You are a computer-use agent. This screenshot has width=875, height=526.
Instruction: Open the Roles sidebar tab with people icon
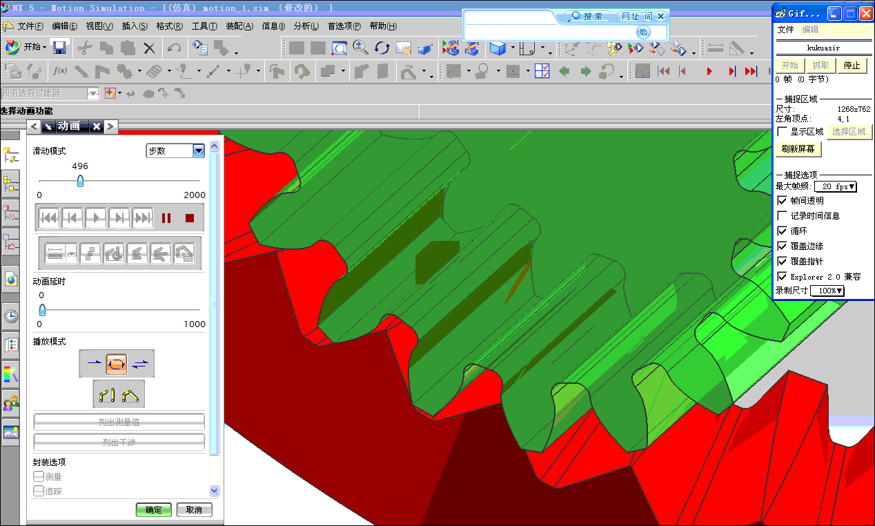(x=11, y=404)
